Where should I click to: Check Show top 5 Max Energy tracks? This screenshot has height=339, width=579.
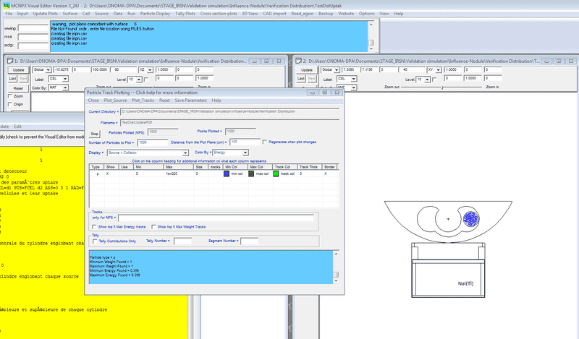[x=93, y=226]
